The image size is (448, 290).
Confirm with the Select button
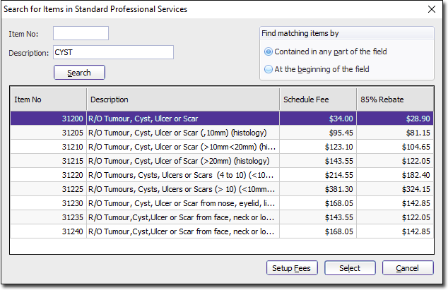350,268
